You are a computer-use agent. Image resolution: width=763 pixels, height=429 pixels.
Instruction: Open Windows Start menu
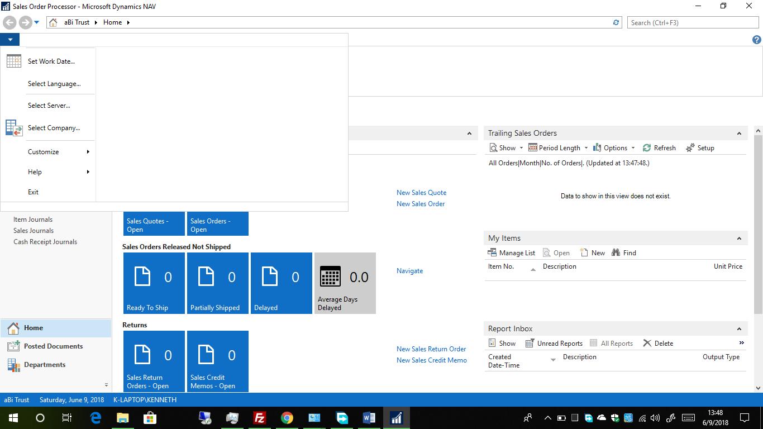pos(13,418)
